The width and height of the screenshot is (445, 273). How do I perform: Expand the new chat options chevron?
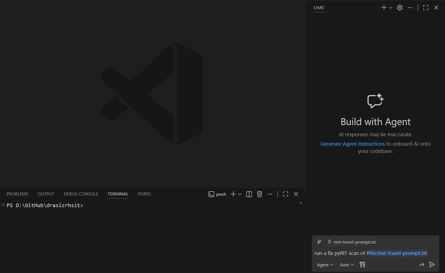390,8
